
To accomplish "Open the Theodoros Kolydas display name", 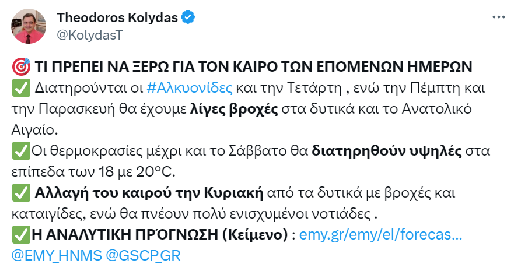I will click(x=117, y=18).
